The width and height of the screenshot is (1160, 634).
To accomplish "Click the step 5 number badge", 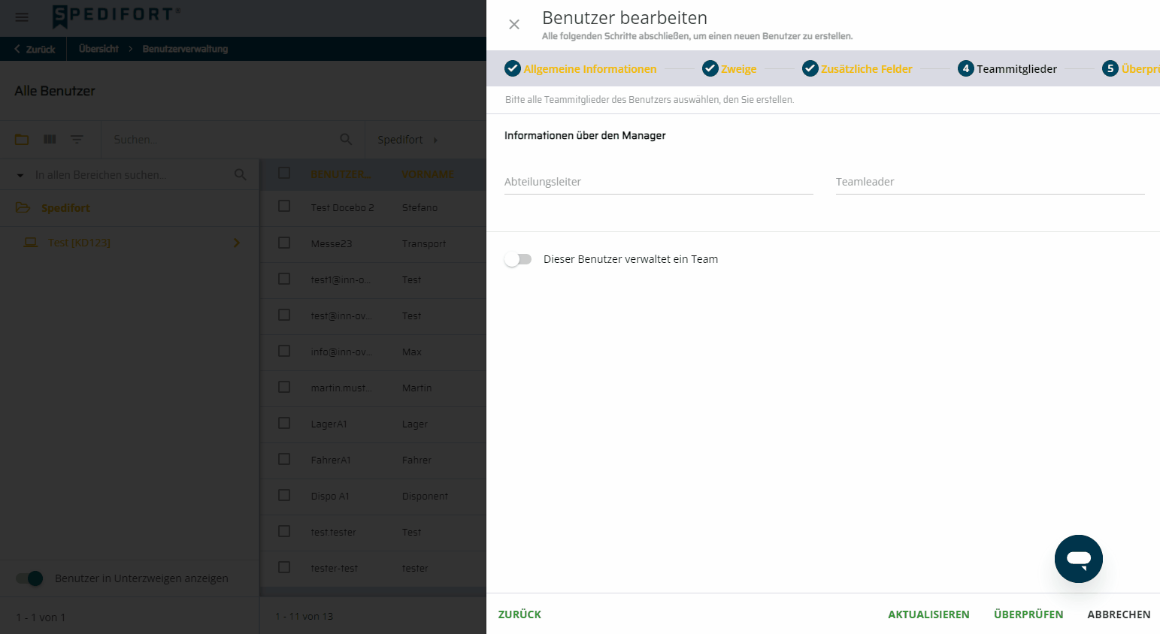I will pos(1110,68).
